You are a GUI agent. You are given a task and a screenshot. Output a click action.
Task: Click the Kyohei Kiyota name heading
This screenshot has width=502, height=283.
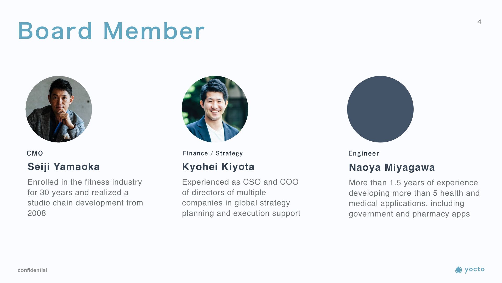[x=218, y=167]
